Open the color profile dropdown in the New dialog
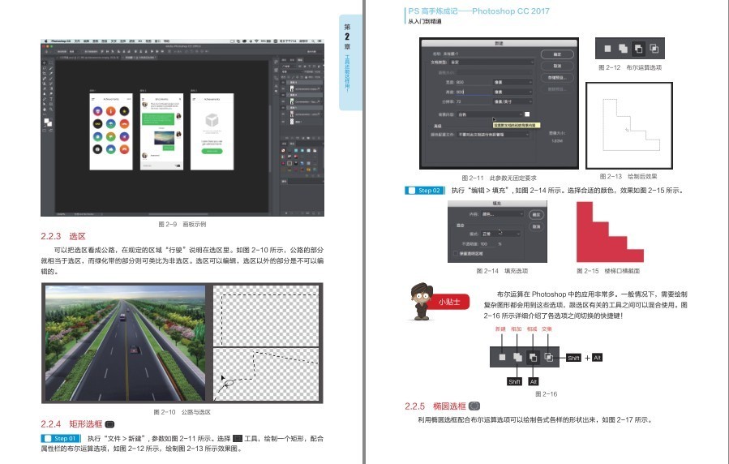 tap(493, 135)
